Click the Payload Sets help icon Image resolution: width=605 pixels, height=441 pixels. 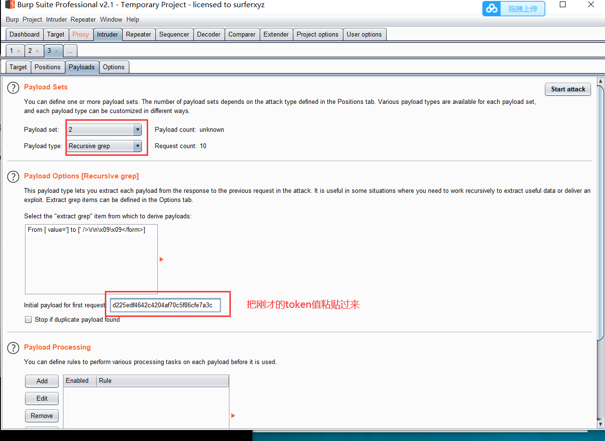click(x=13, y=88)
